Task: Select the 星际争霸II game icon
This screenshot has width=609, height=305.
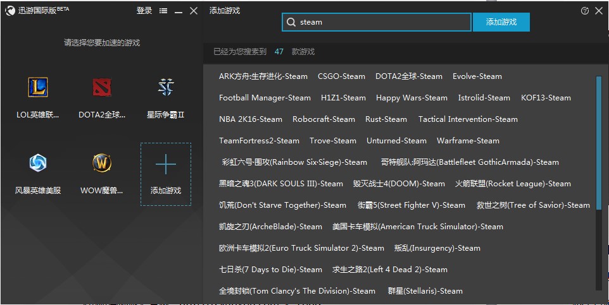Action: 166,87
